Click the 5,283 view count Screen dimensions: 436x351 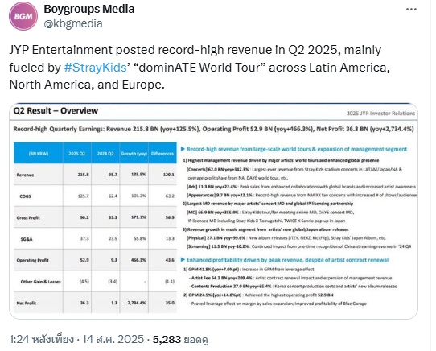[x=180, y=339]
